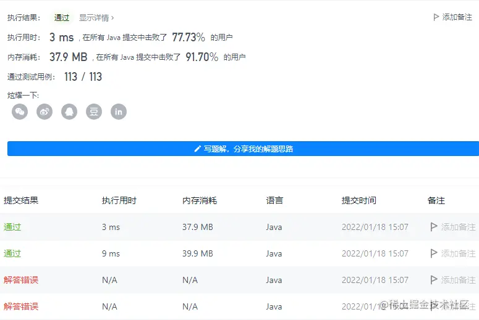The image size is (479, 320).
Task: Open the 通过 submission with 3 ms
Action: pos(12,227)
